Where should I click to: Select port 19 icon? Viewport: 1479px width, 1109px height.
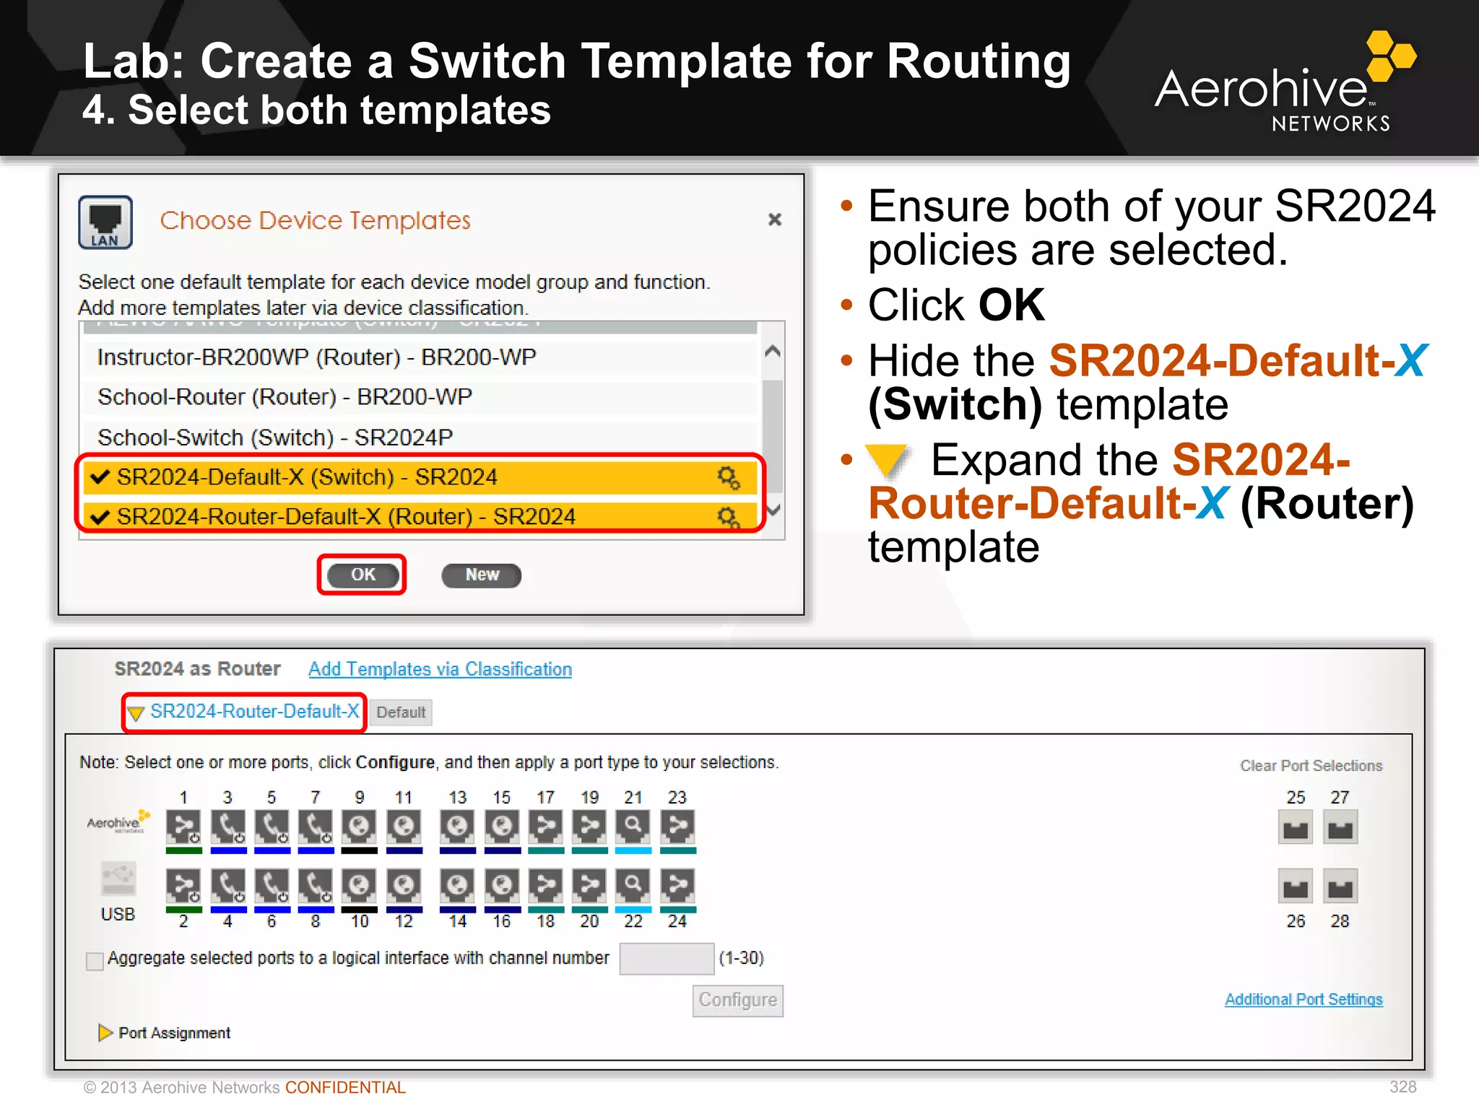tap(590, 827)
